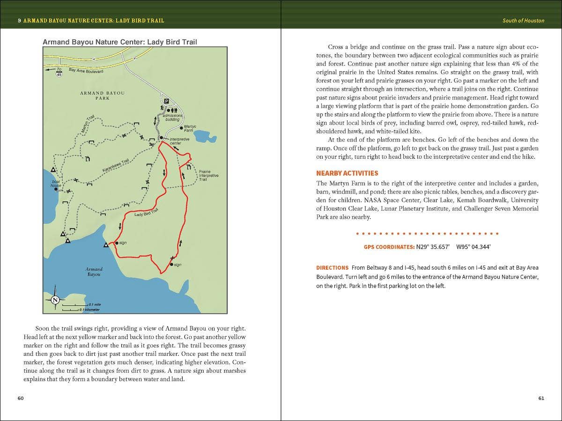Click the Directions label
This screenshot has height=421, width=562.
(332, 268)
